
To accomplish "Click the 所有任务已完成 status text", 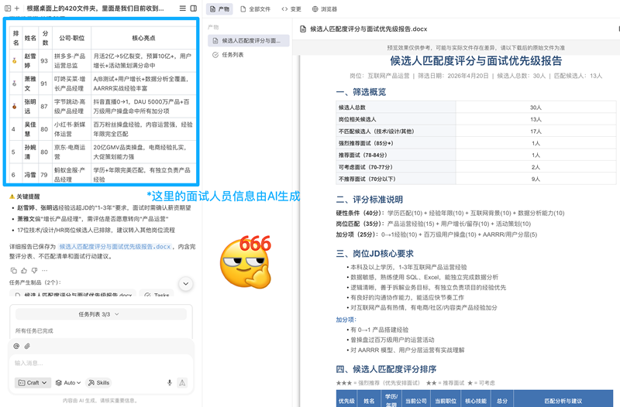I will tap(34, 331).
